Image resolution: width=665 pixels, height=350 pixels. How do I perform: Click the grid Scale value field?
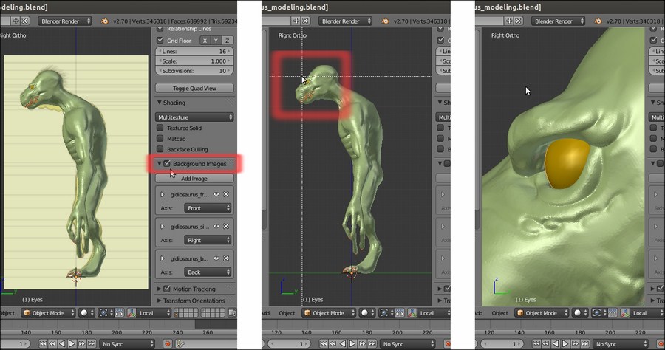click(x=195, y=61)
